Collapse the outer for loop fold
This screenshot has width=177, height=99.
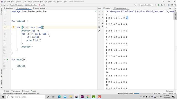pos(11,28)
